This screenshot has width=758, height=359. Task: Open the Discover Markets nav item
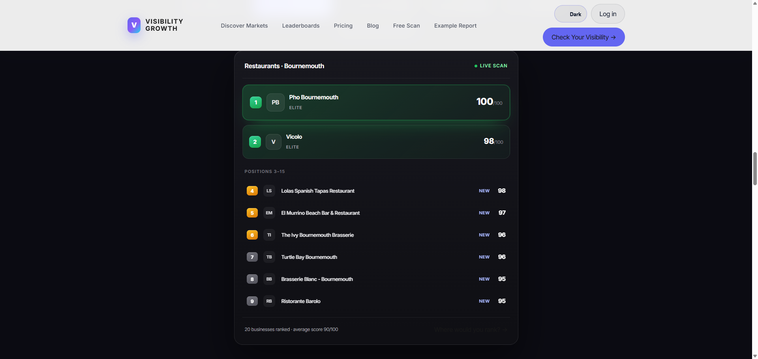[244, 26]
